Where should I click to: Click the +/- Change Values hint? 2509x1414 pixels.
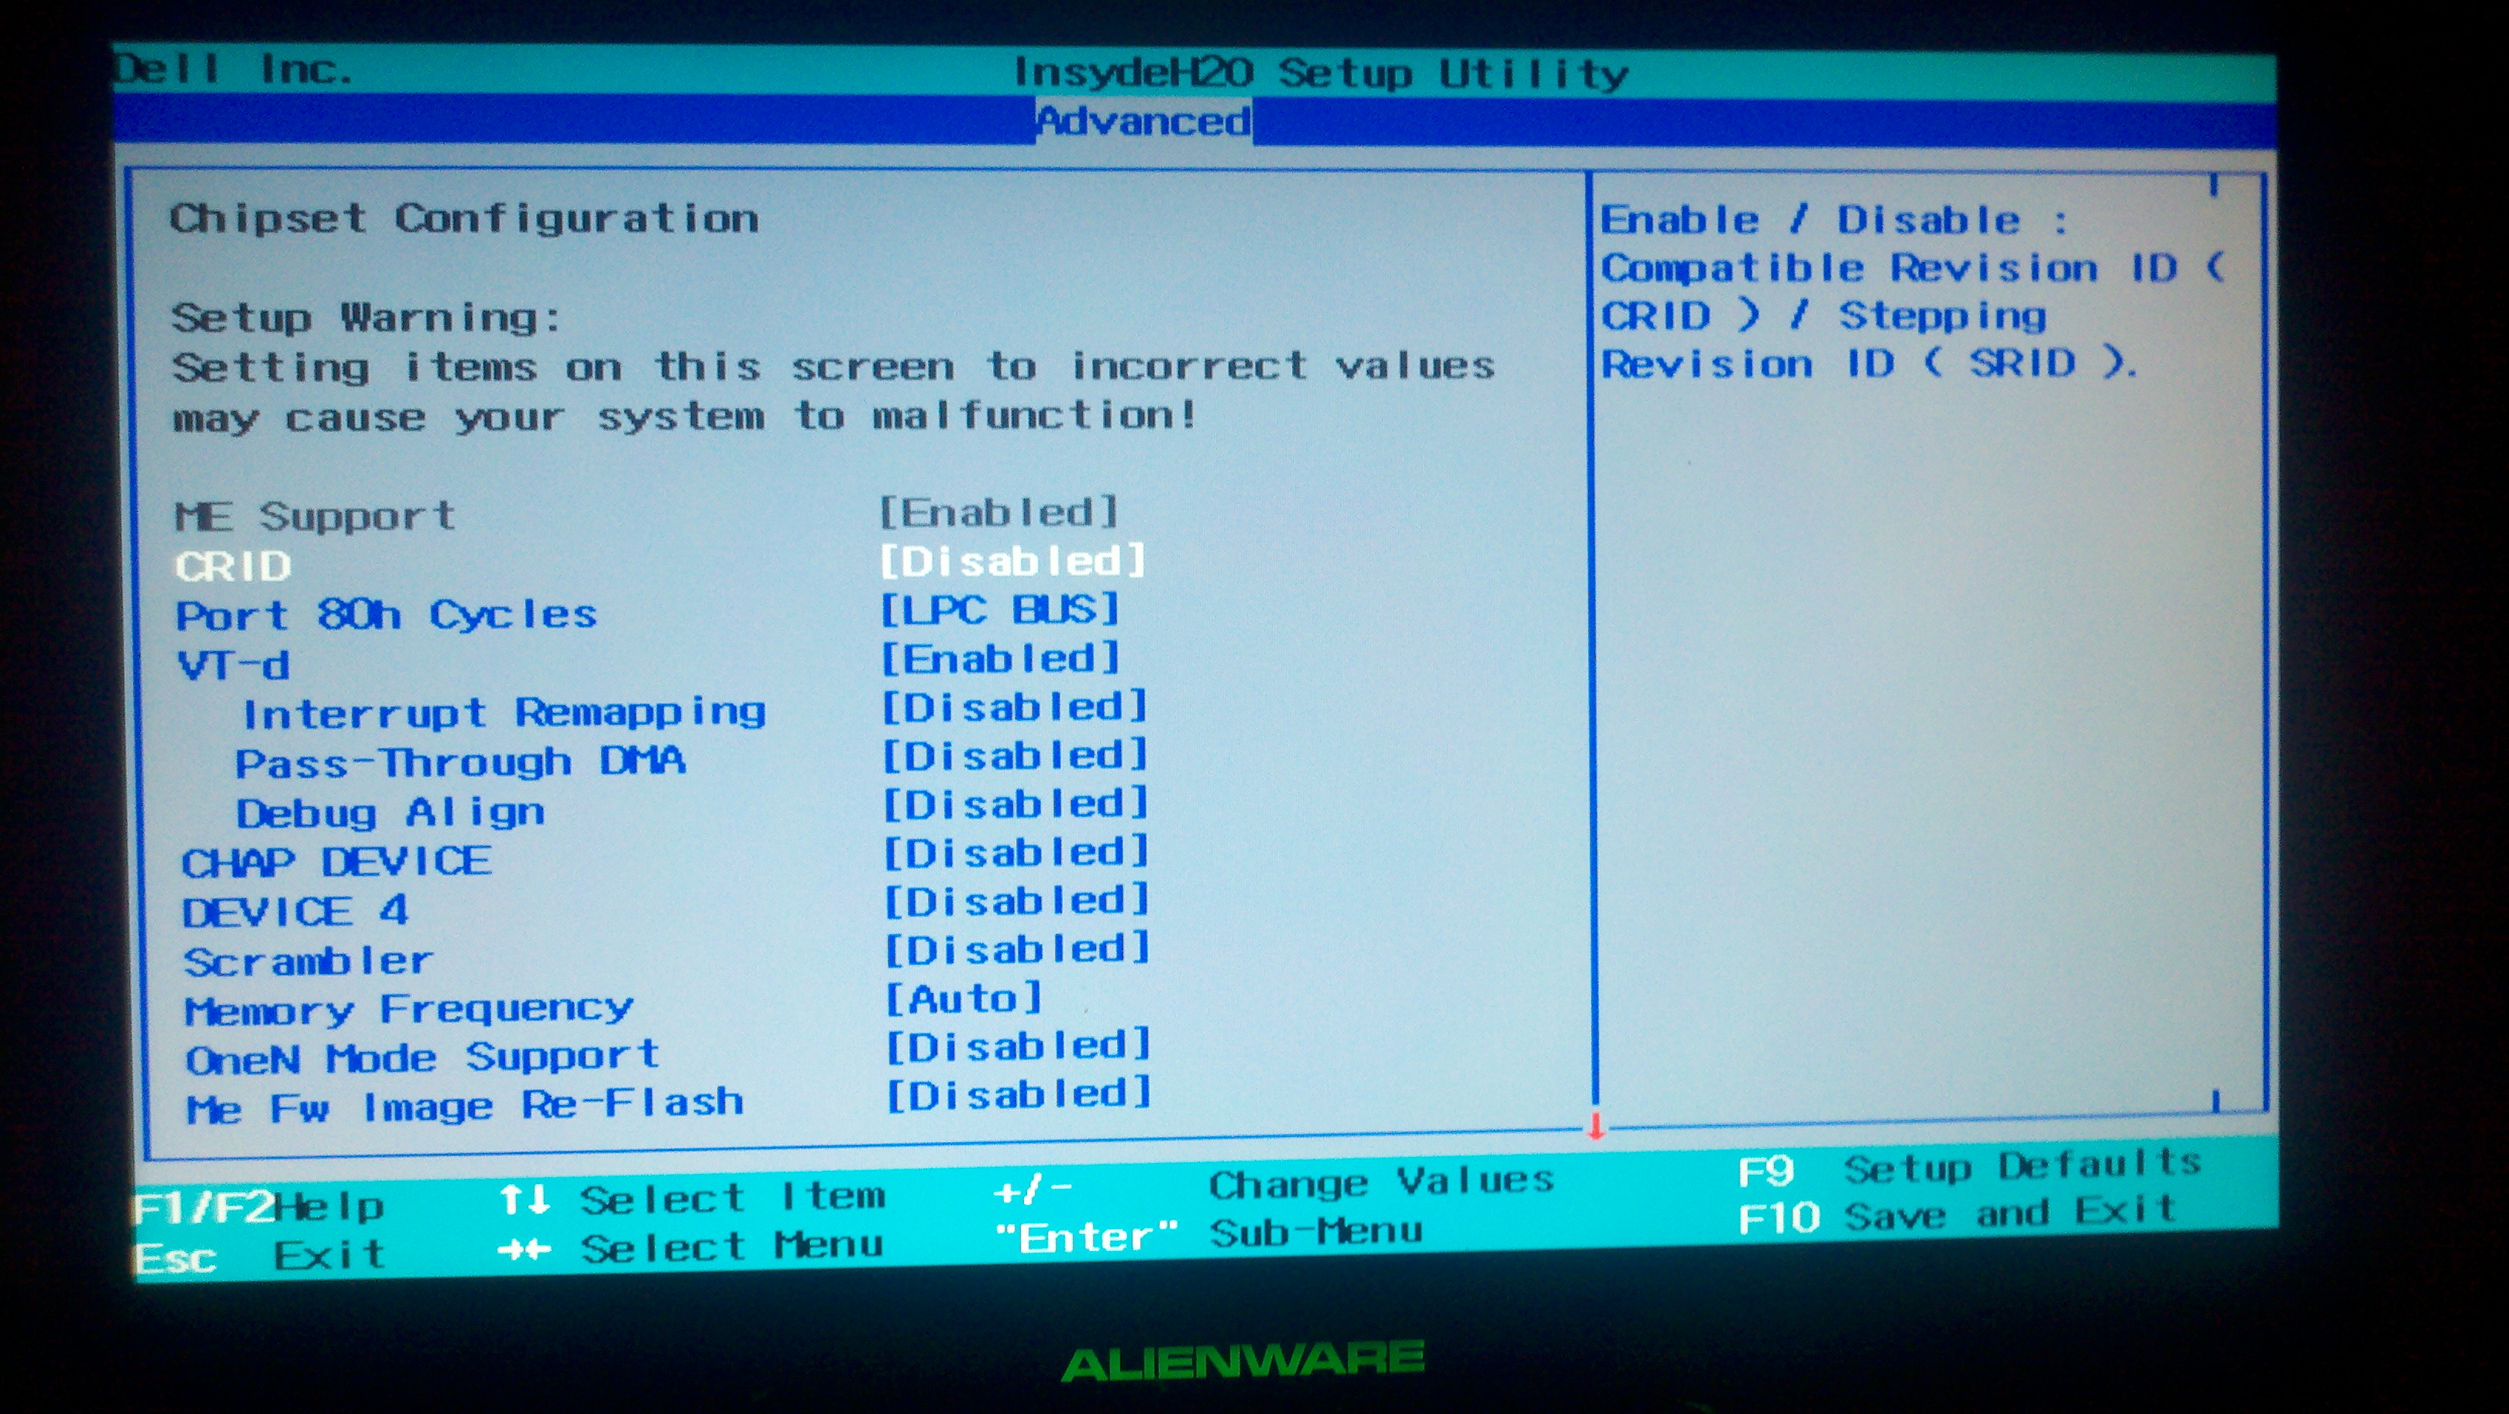coord(1274,1185)
